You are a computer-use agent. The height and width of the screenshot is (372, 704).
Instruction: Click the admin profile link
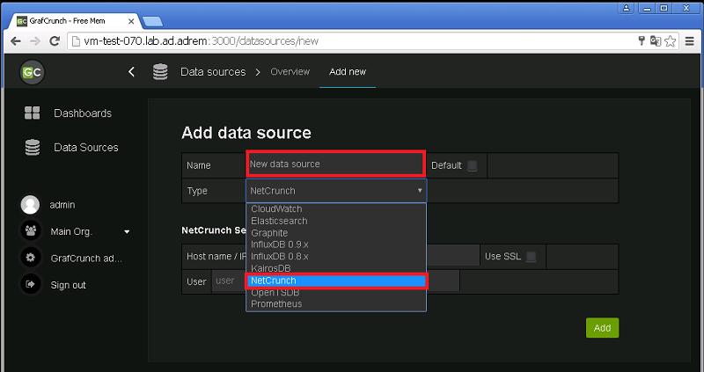(62, 205)
